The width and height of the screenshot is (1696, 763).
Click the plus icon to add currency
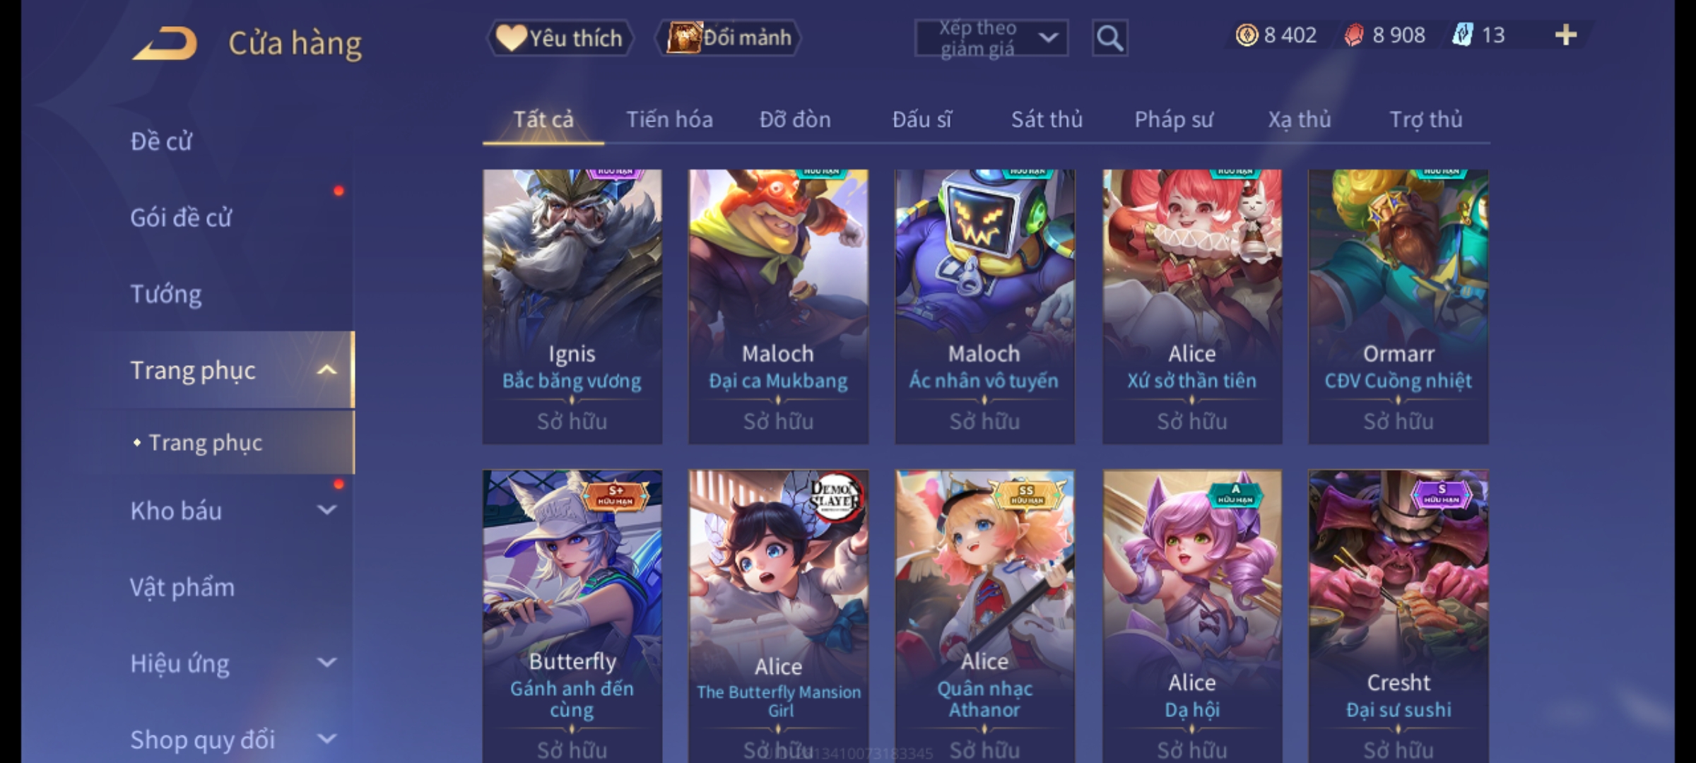1566,35
